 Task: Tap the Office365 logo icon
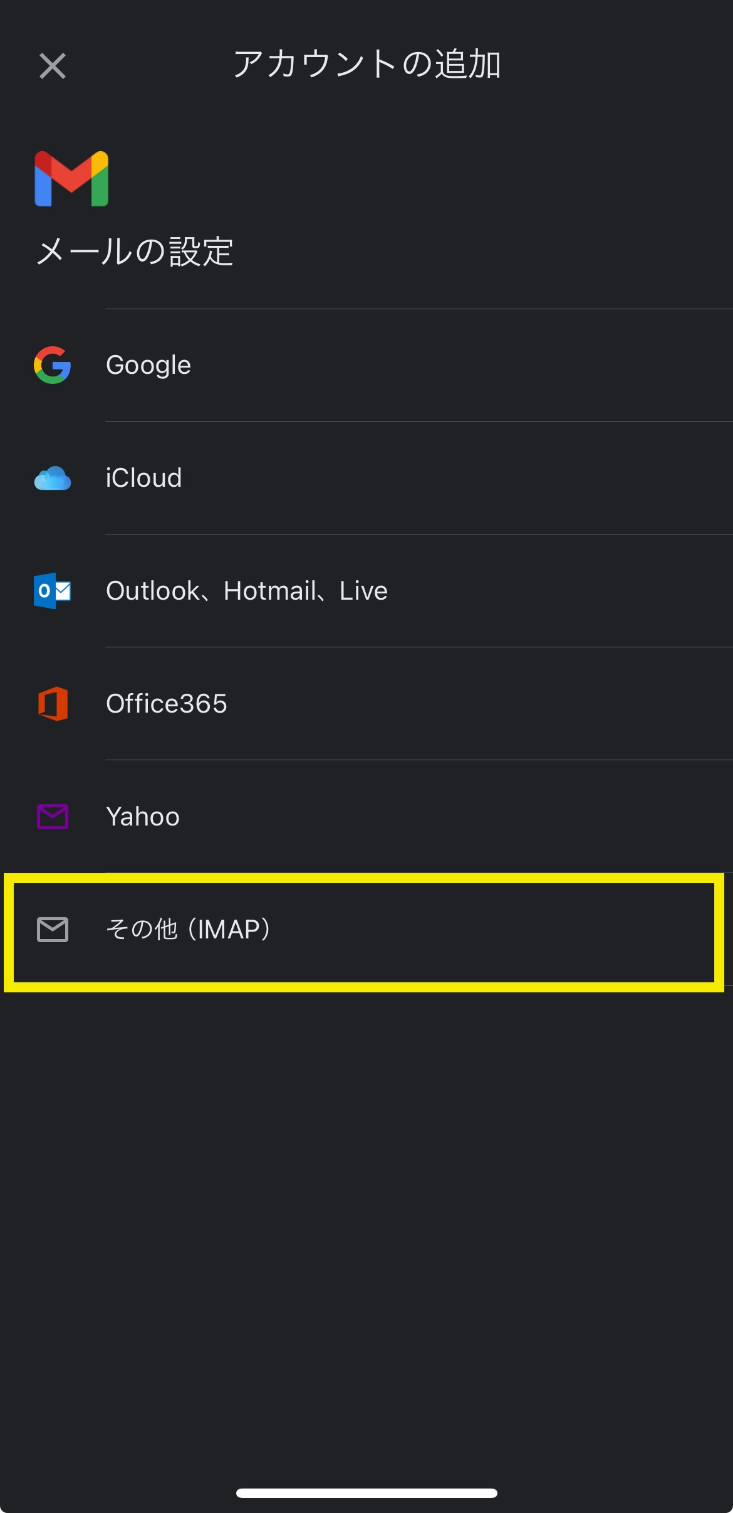[x=53, y=704]
